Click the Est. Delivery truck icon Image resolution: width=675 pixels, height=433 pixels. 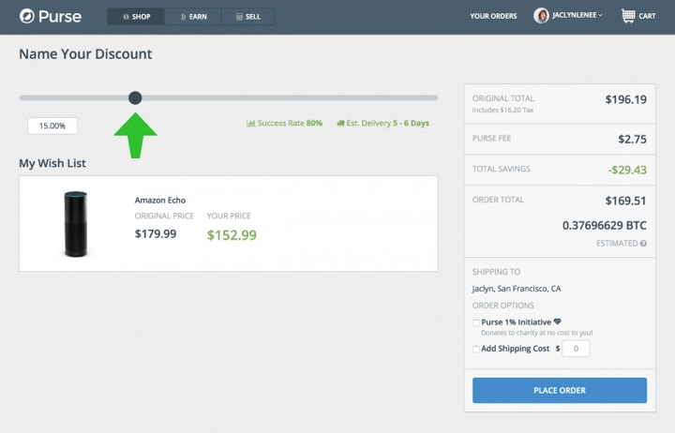coord(339,123)
